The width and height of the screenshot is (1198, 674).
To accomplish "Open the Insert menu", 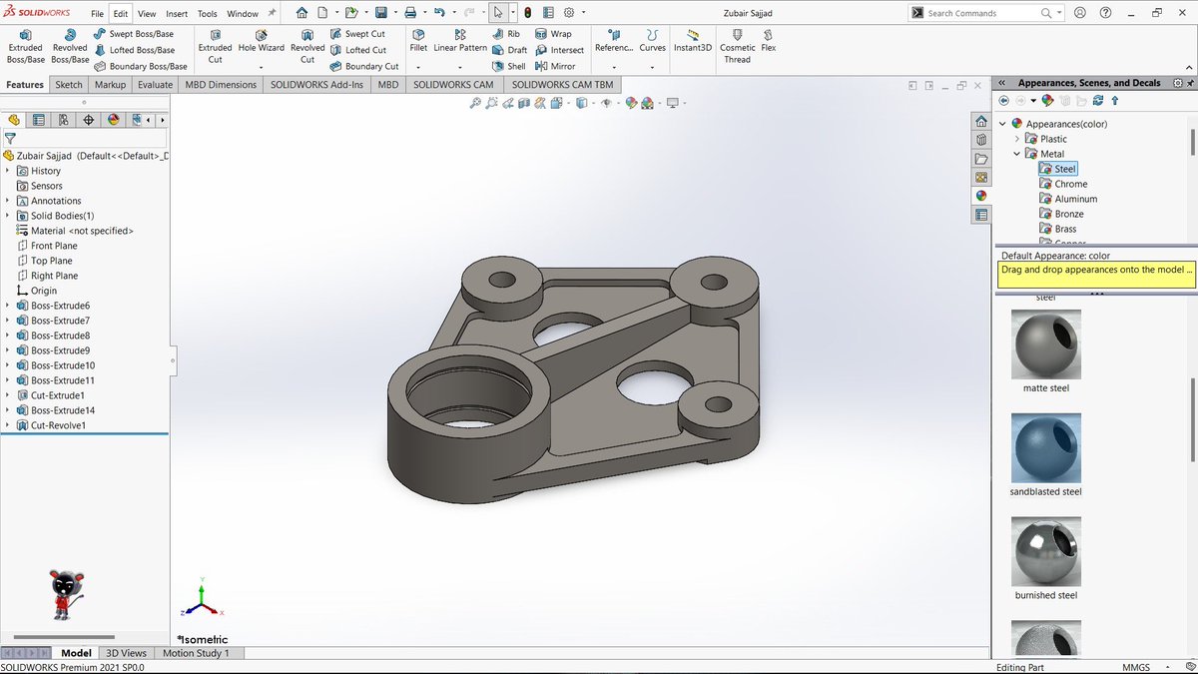I will 176,13.
